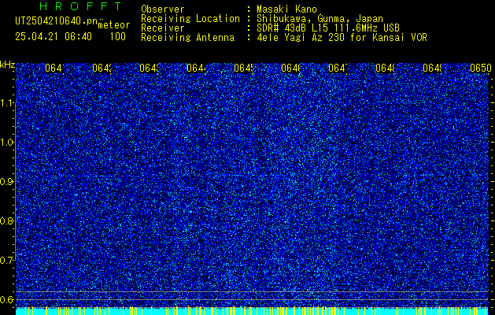Click the location Shibukawa, Gunma, Japan
The width and height of the screenshot is (495, 315).
point(320,19)
